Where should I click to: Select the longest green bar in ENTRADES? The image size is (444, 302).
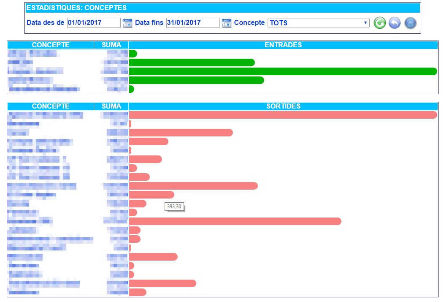click(x=283, y=71)
